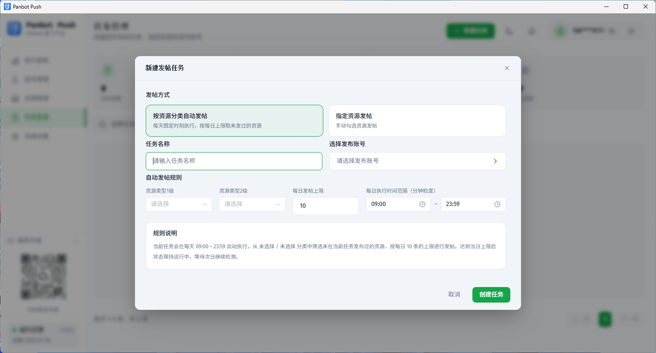Click the 取消 cancel button

[454, 295]
